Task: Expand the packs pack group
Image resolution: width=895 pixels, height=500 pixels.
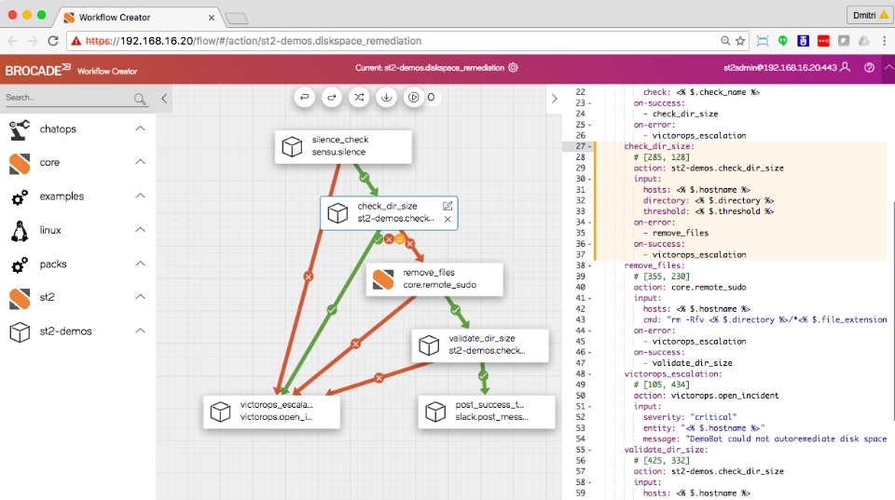Action: pyautogui.click(x=141, y=264)
